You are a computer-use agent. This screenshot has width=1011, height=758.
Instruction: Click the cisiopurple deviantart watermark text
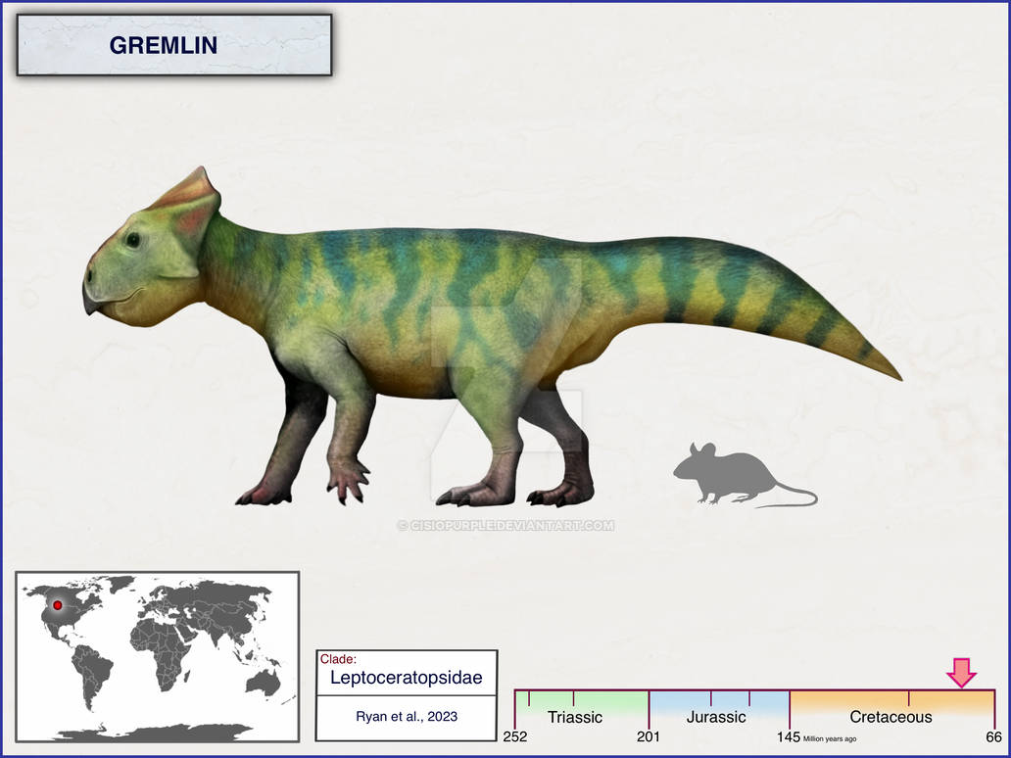coord(505,525)
